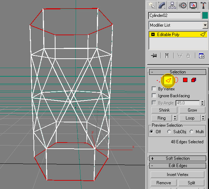Click the Cylinder02 object name field
The width and height of the screenshot is (209, 189).
pyautogui.click(x=174, y=15)
